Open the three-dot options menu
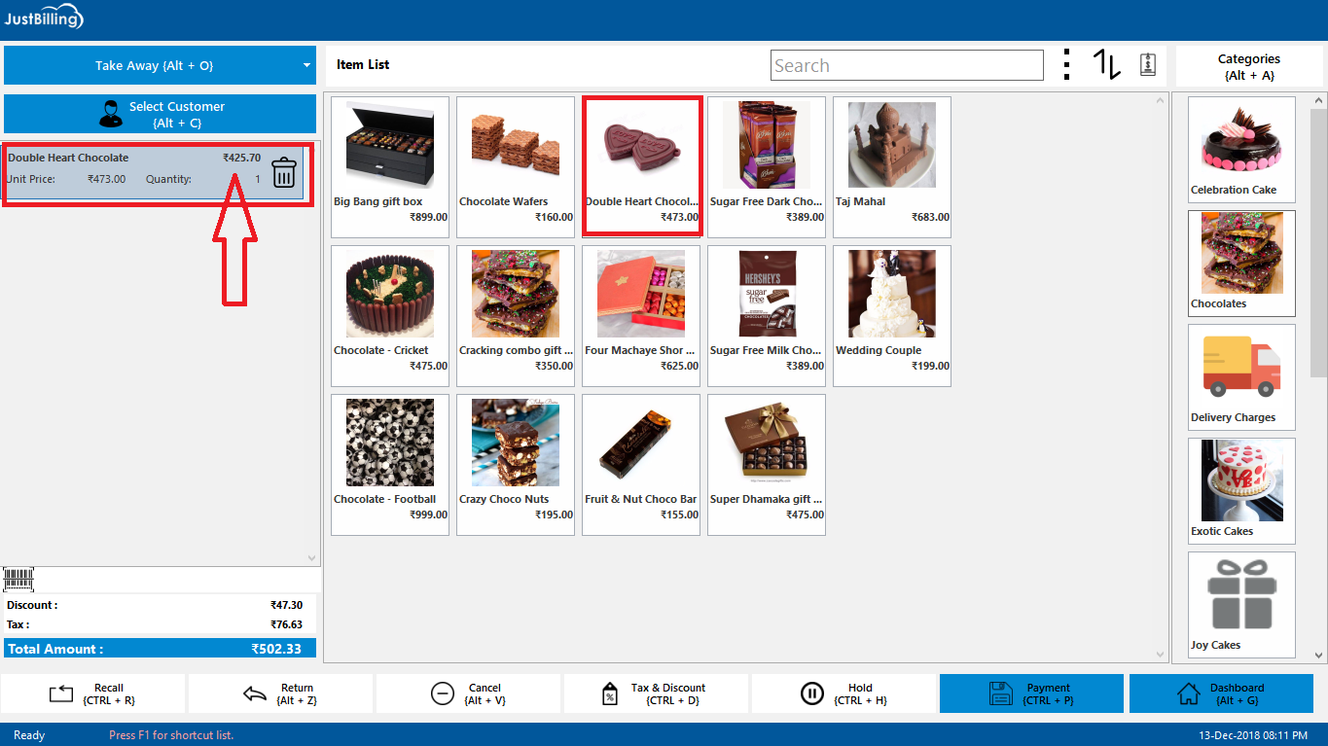1328x746 pixels. point(1067,64)
